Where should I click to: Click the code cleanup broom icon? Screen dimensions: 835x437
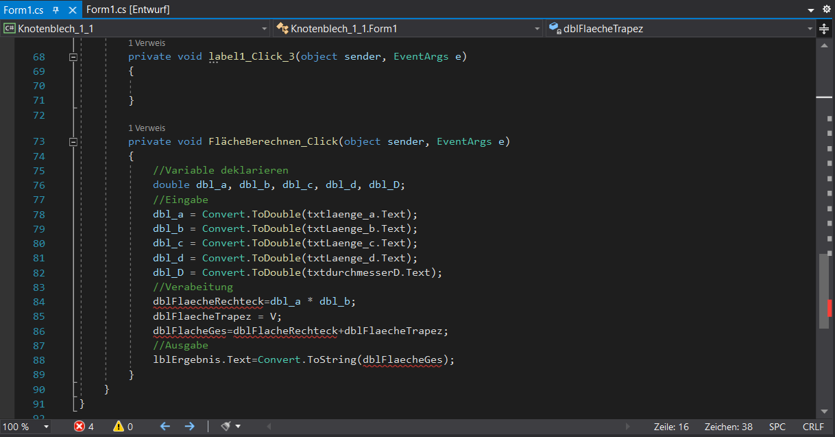[226, 427]
